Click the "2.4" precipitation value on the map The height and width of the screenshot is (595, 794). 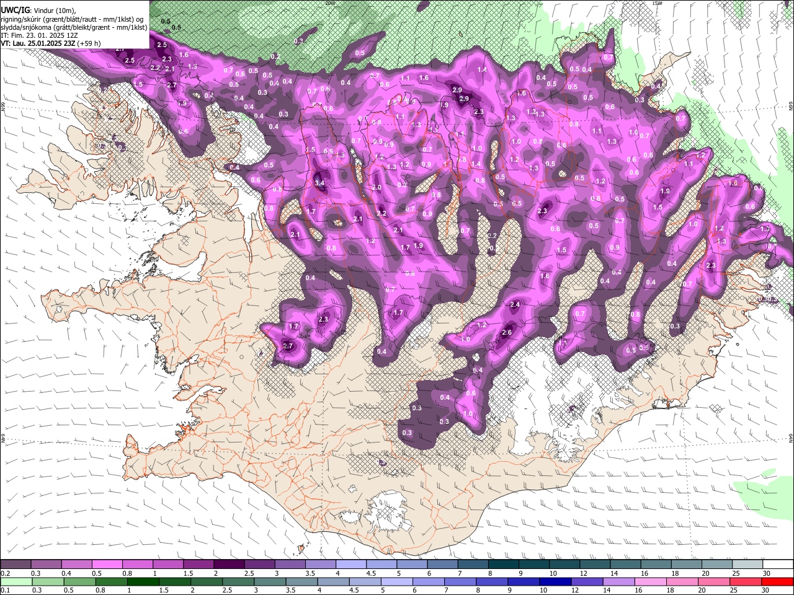pos(515,304)
